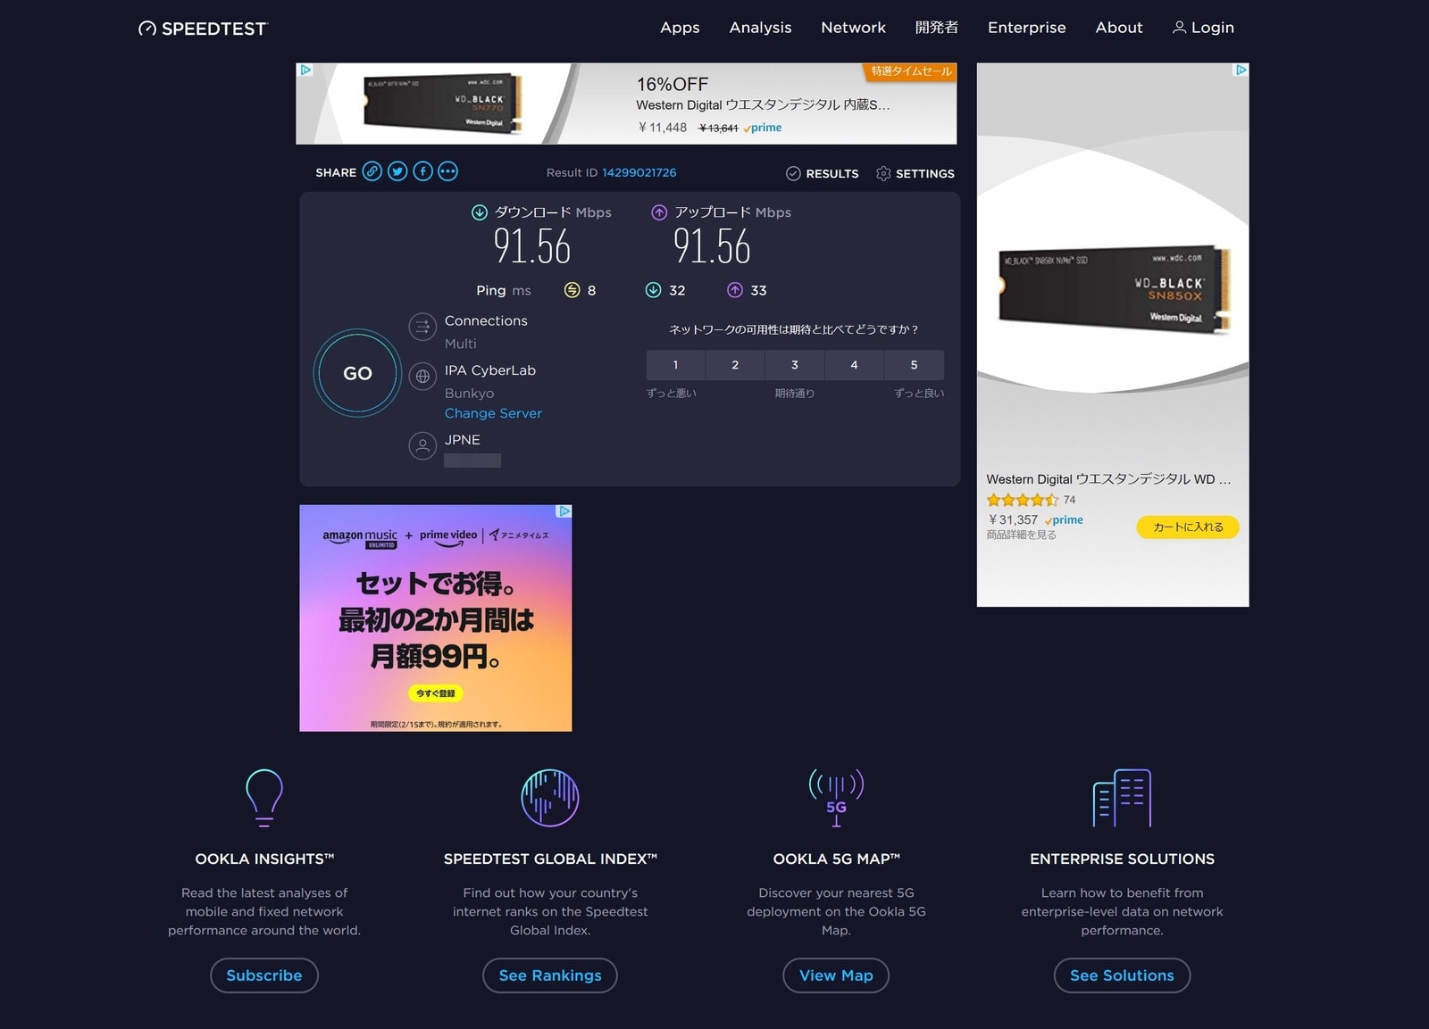Click the View Map button
The image size is (1429, 1029).
tap(836, 975)
